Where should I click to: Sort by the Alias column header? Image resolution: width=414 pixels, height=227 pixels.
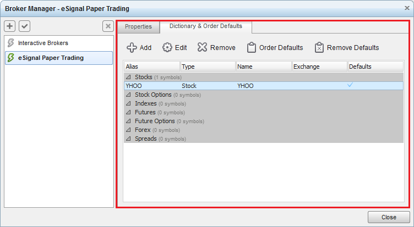(x=151, y=67)
